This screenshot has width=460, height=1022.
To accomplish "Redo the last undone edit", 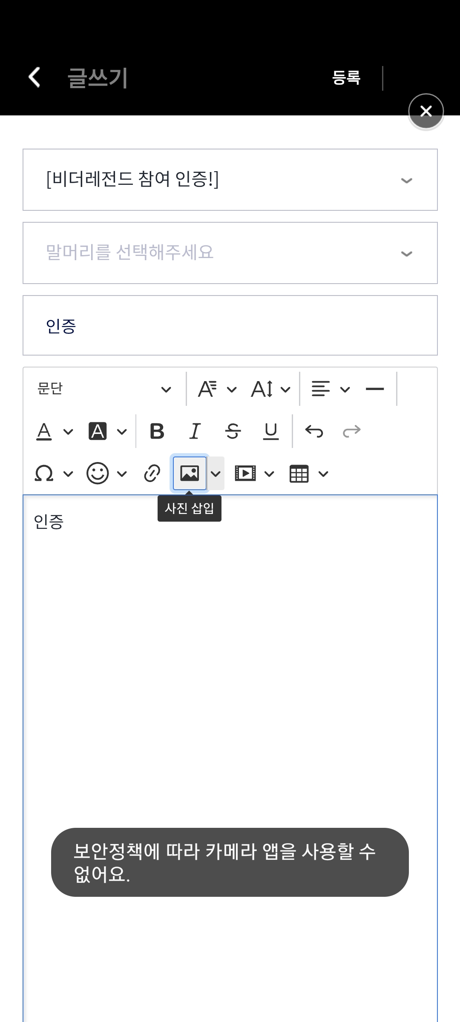I will coord(352,431).
